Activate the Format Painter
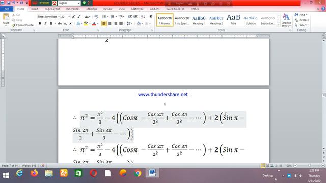The width and height of the screenshot is (326, 183). pos(23,25)
